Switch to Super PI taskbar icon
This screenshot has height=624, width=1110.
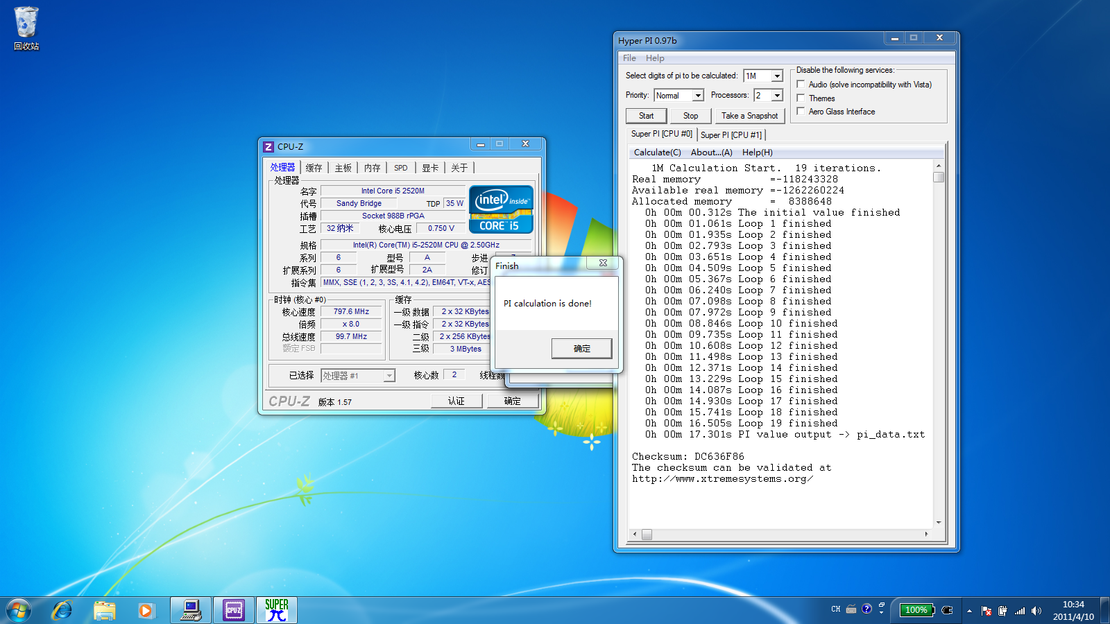277,610
